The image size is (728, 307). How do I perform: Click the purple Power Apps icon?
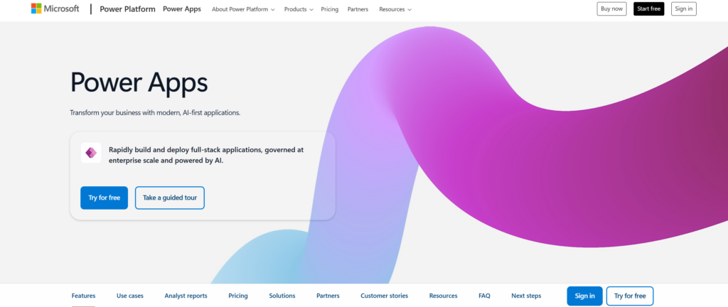pos(91,153)
